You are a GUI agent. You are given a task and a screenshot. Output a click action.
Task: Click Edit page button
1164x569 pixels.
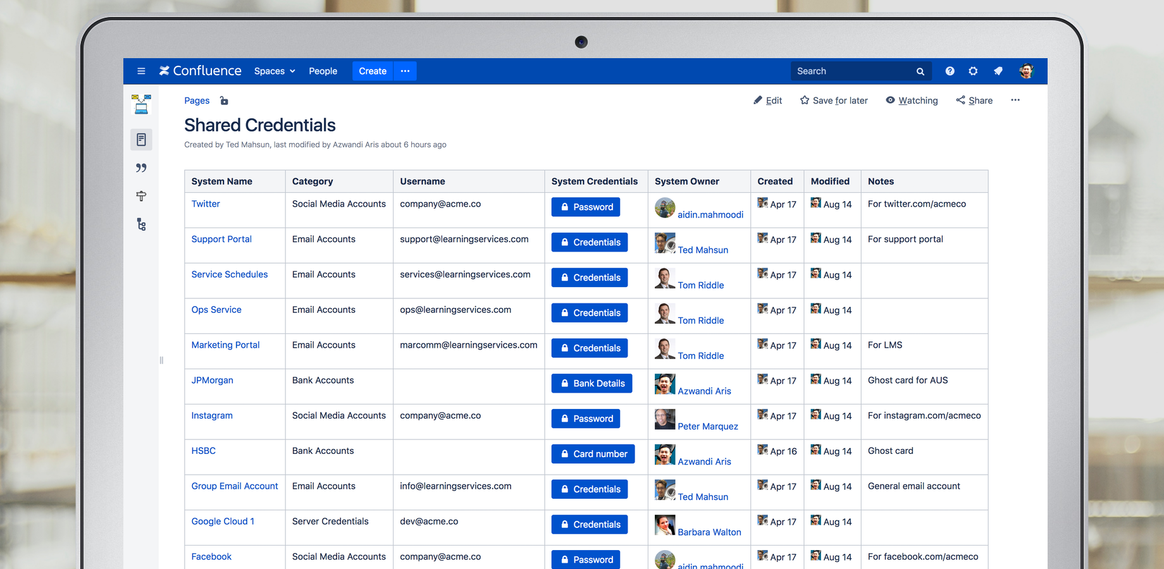coord(767,101)
